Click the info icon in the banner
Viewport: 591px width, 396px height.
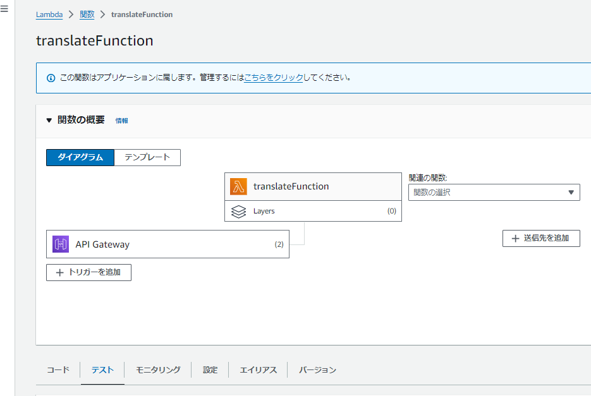51,78
